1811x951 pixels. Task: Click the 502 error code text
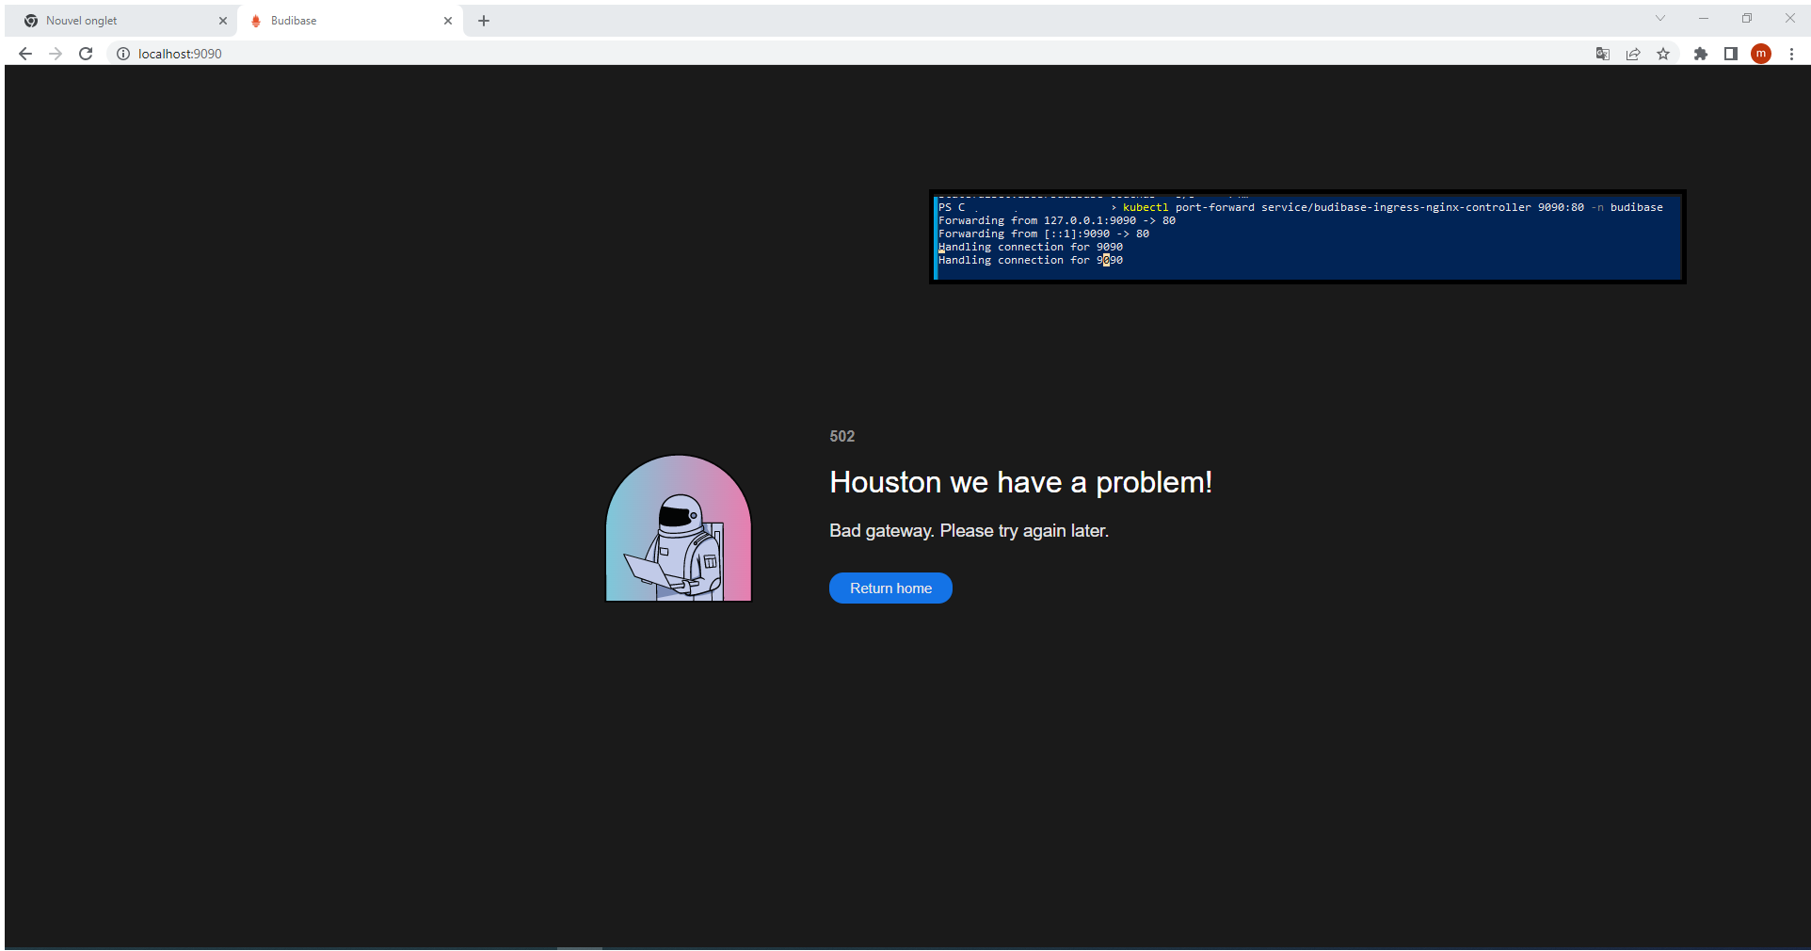pyautogui.click(x=842, y=436)
